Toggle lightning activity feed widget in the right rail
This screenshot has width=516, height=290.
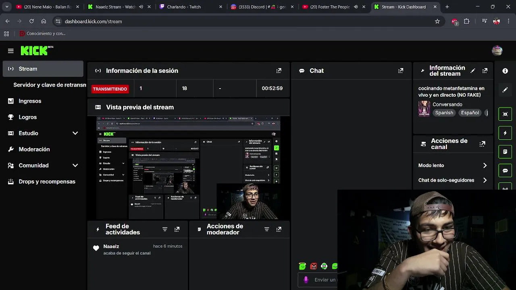(505, 133)
